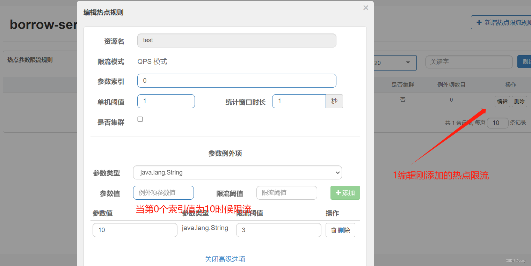Click the 热点参数限流规则 panel title
The image size is (531, 266).
coord(30,60)
